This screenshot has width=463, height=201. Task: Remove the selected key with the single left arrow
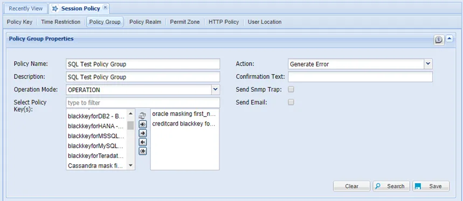click(143, 143)
